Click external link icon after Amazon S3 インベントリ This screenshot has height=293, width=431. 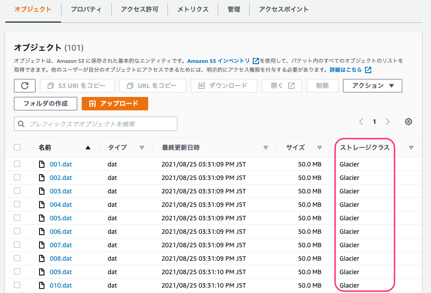pos(255,61)
